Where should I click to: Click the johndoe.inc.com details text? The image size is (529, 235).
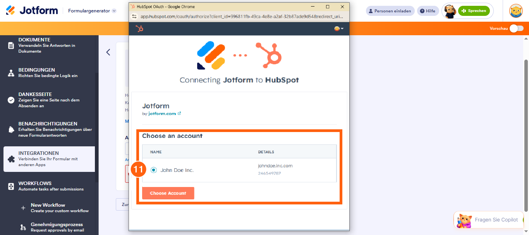(275, 166)
